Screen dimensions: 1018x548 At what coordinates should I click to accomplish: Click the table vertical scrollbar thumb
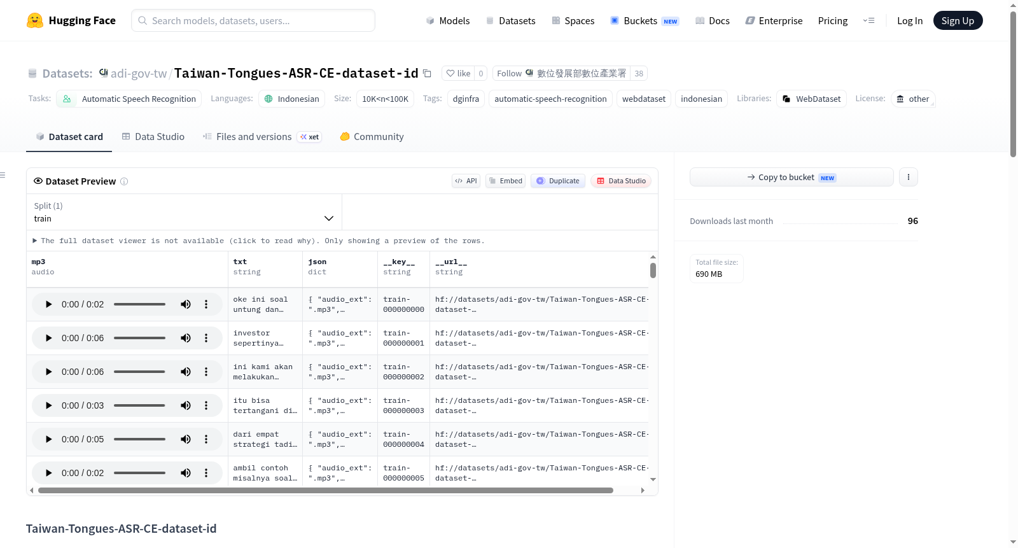click(653, 270)
